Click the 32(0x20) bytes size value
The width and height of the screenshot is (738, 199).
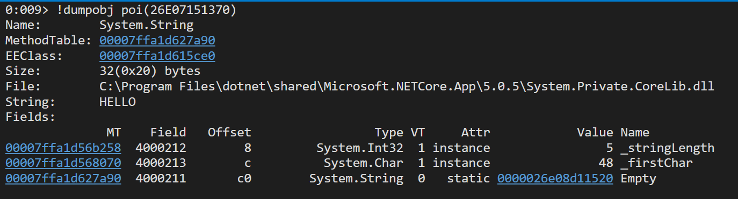click(x=150, y=71)
